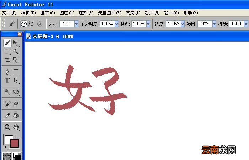Select the Dropper tool
249x160 pixels.
point(7,116)
